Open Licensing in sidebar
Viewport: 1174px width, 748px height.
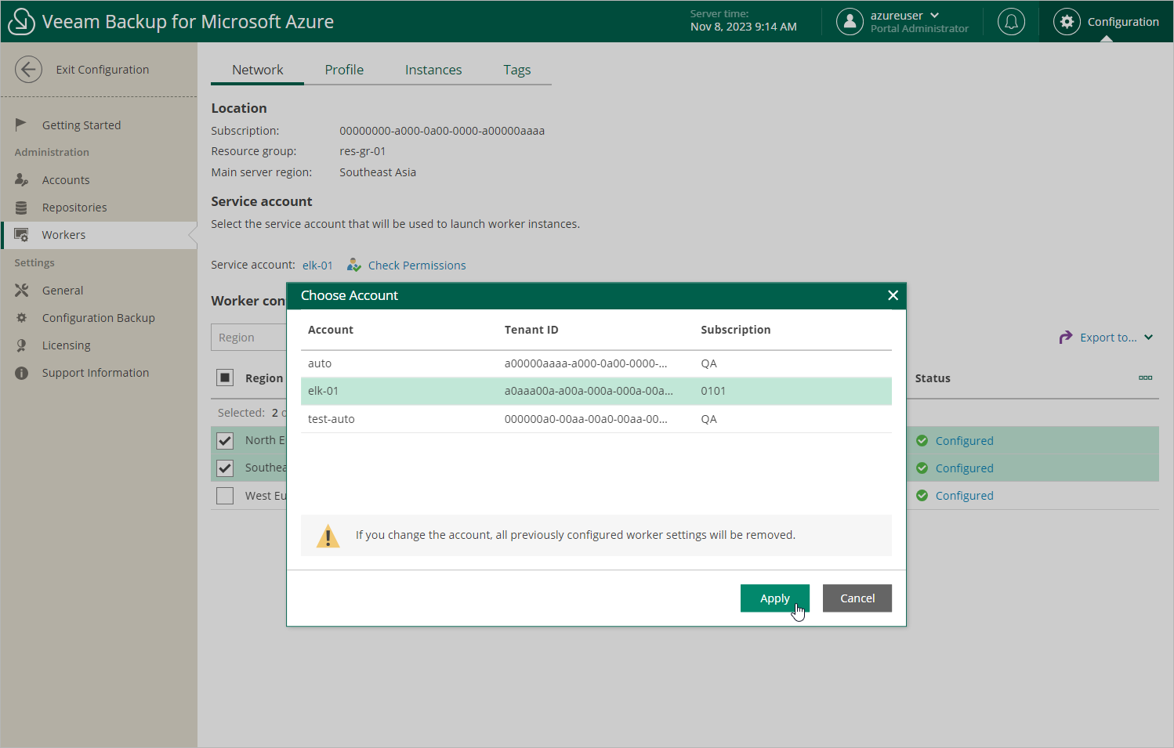67,345
